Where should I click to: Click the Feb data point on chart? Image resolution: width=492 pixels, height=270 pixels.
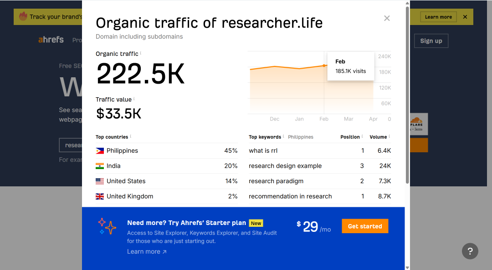(324, 65)
